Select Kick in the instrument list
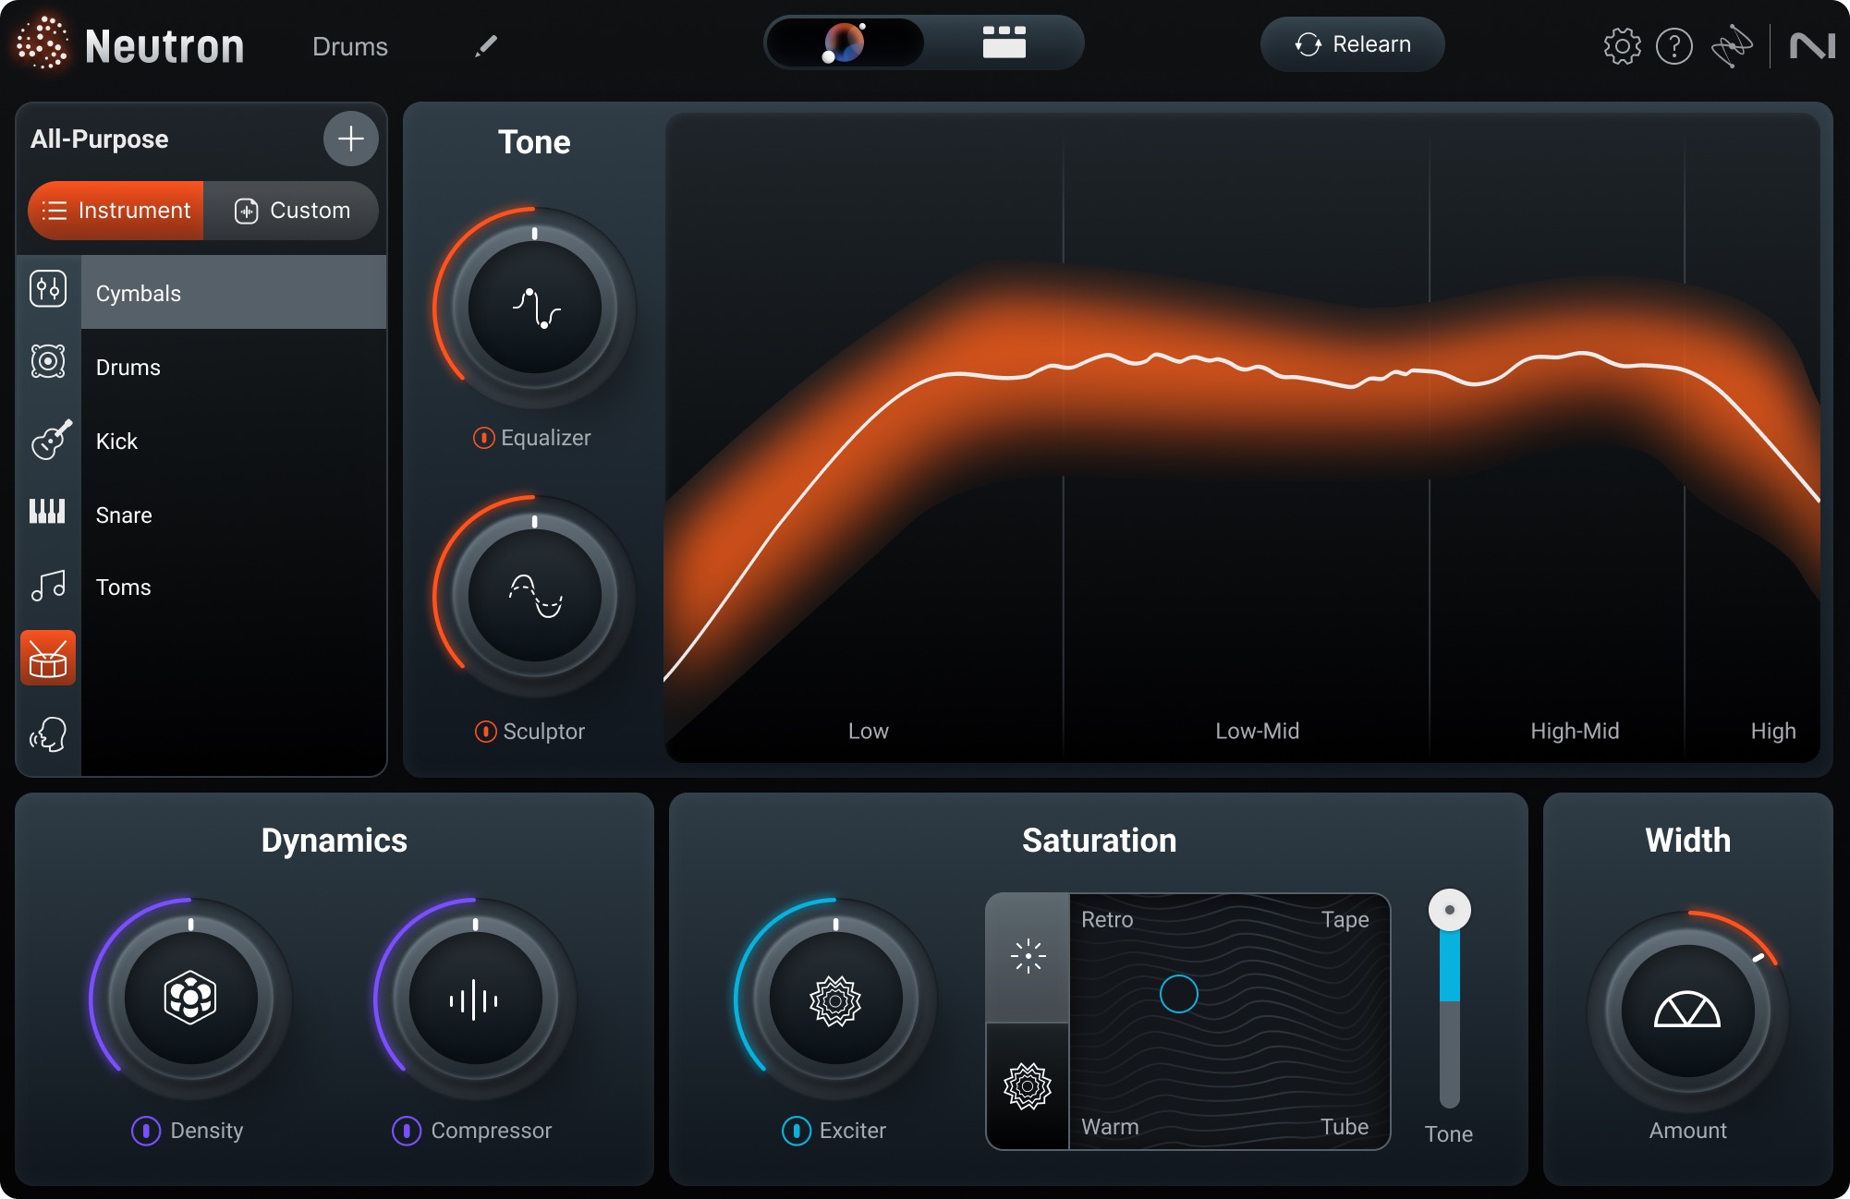 [234, 441]
